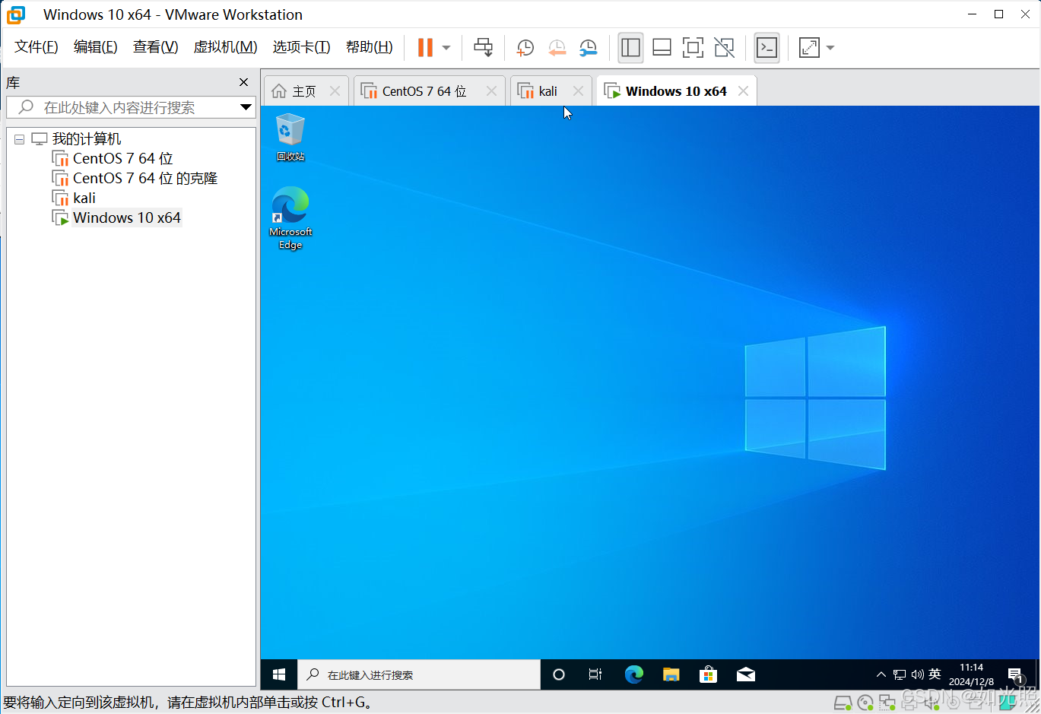This screenshot has width=1041, height=714.
Task: Select CentOS 7 64 位 in library
Action: 123,158
